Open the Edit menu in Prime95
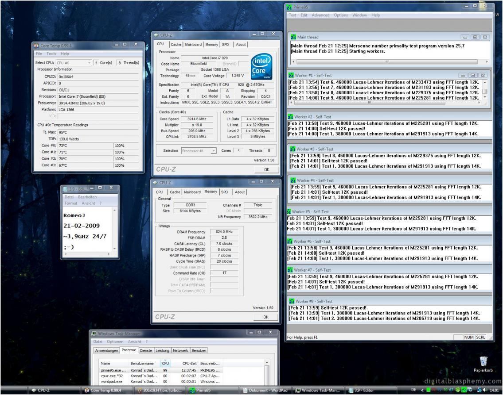 (304, 15)
